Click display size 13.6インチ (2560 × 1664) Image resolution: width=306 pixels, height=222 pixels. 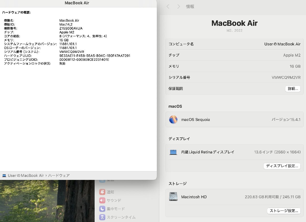(277, 152)
